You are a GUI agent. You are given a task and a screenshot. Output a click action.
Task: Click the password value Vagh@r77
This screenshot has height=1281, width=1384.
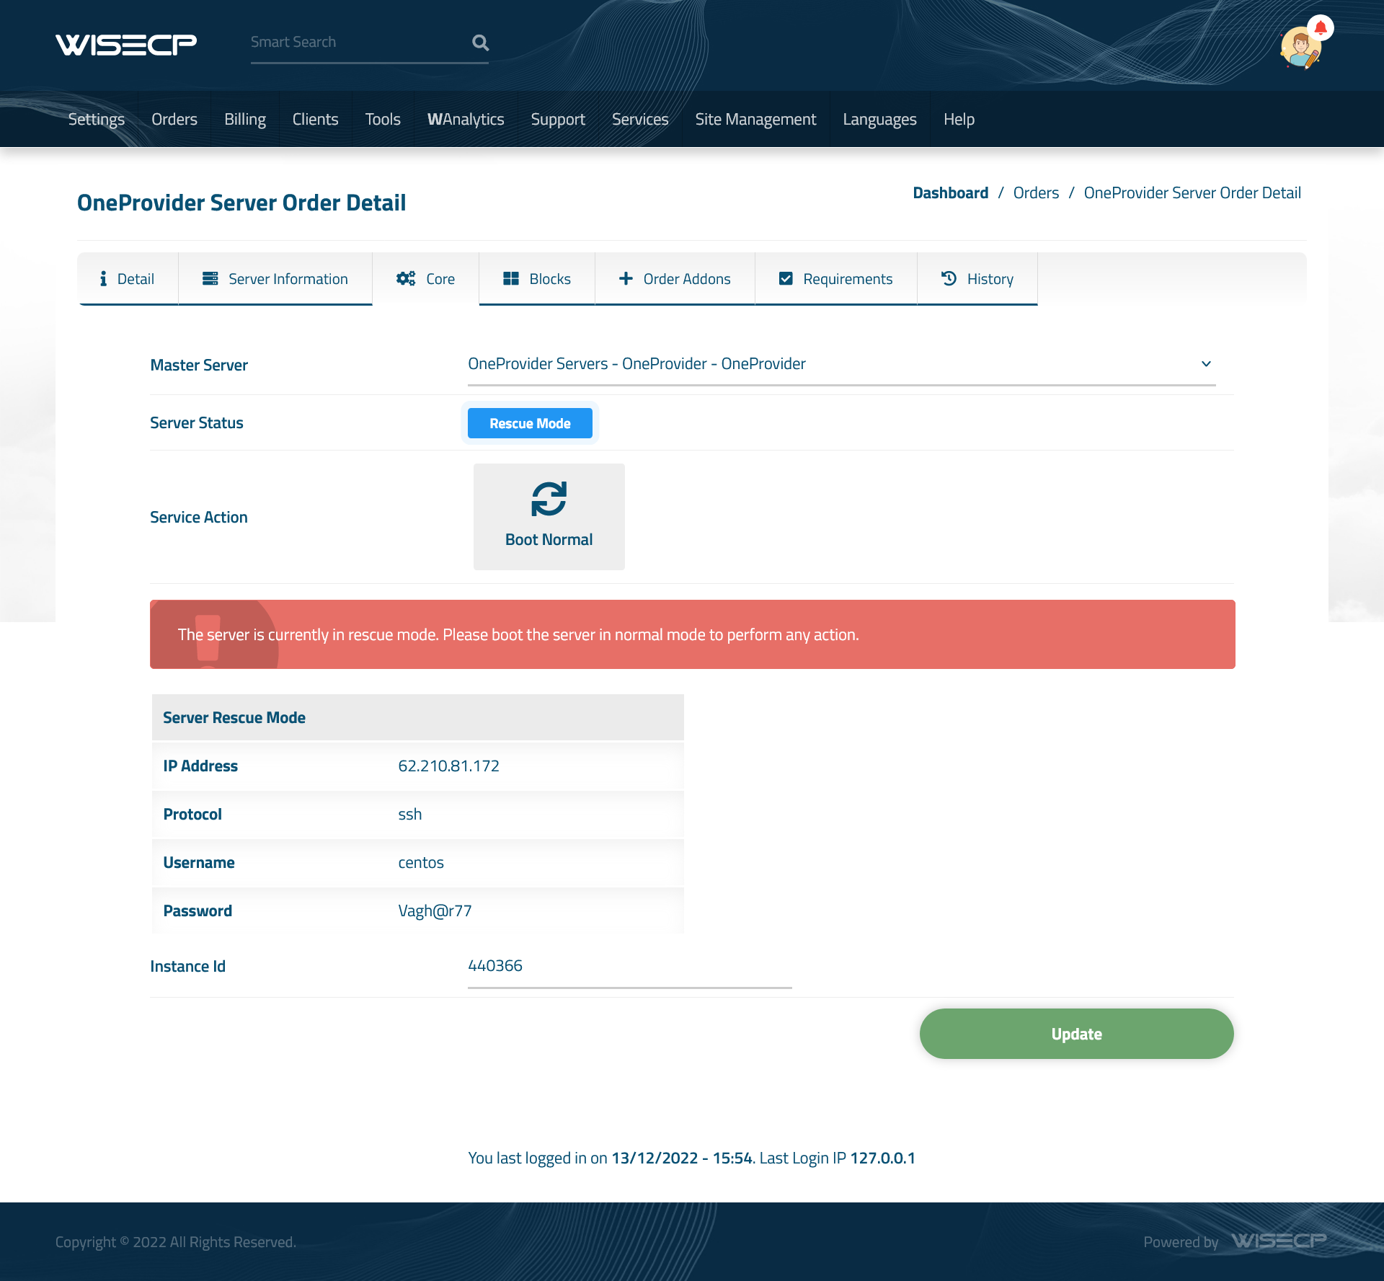pyautogui.click(x=435, y=911)
